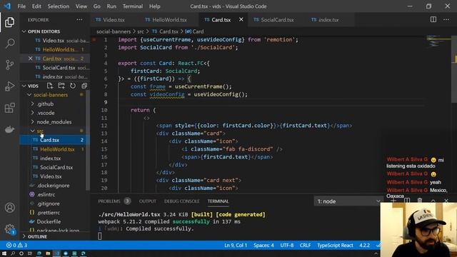Collapse the social-banners folder
457x257 pixels.
pos(51,95)
